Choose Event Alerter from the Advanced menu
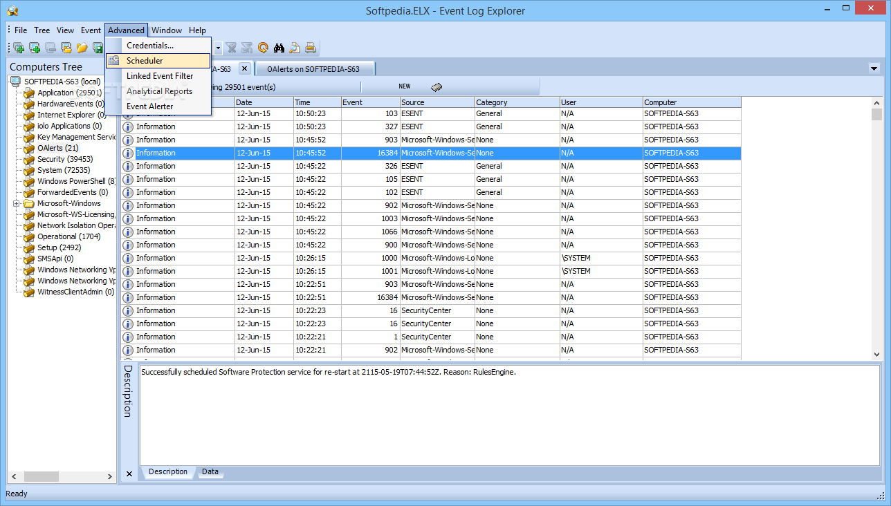 158,106
